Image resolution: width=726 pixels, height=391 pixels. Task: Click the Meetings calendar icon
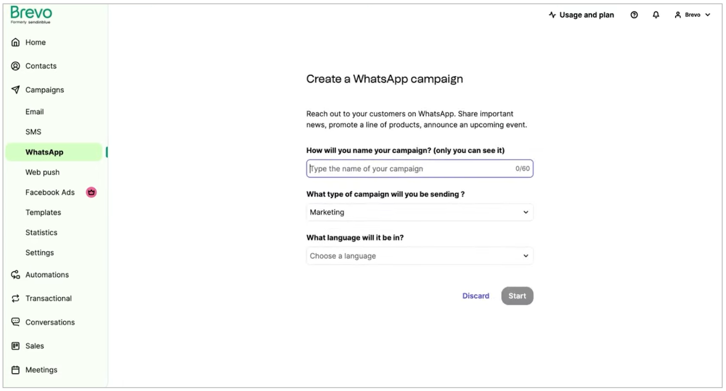tap(15, 370)
